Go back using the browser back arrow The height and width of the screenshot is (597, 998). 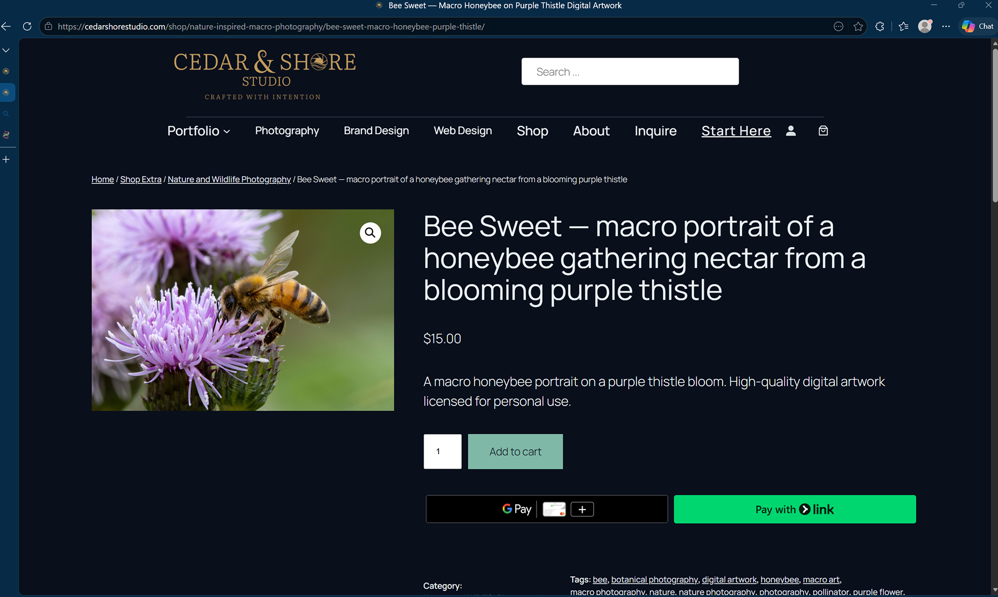[6, 26]
